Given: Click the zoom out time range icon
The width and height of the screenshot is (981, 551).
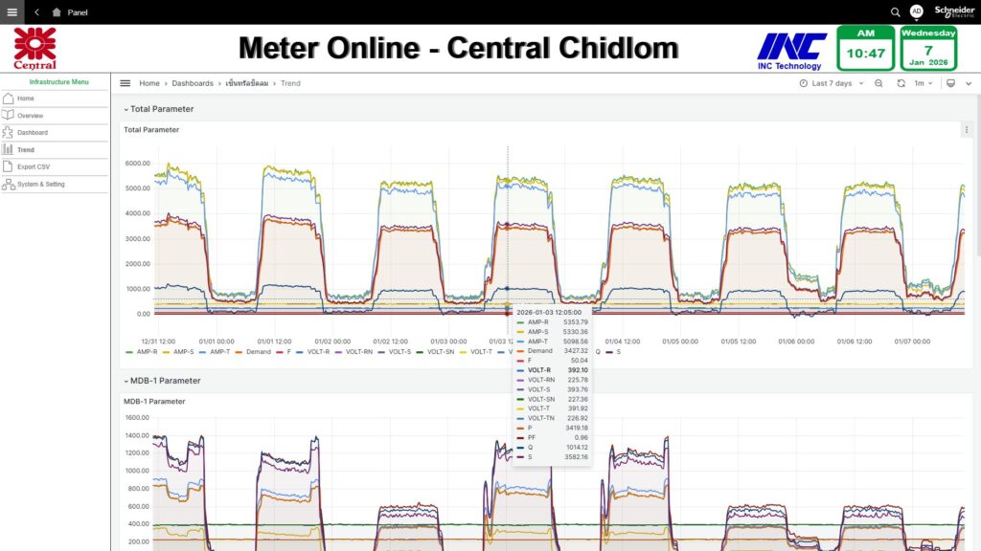Looking at the screenshot, I should click(878, 83).
